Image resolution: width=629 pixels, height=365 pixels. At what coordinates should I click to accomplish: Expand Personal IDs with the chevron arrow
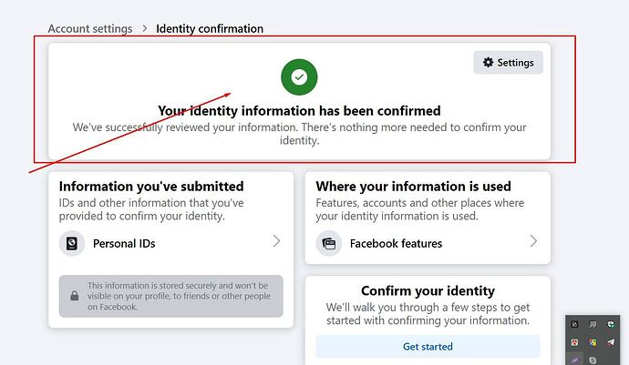pos(276,242)
